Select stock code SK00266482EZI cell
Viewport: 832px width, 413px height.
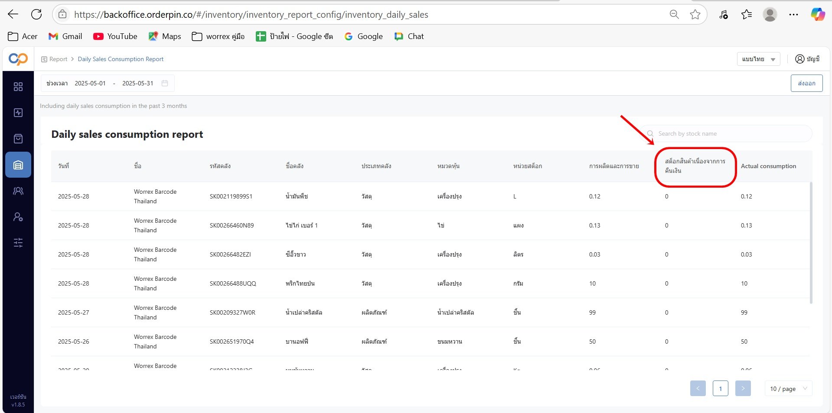point(230,254)
